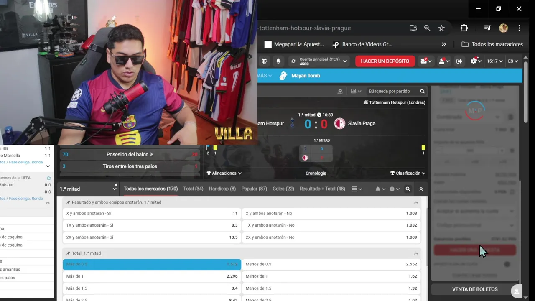
Task: Open the Chrome three-dot menu
Action: 519,28
